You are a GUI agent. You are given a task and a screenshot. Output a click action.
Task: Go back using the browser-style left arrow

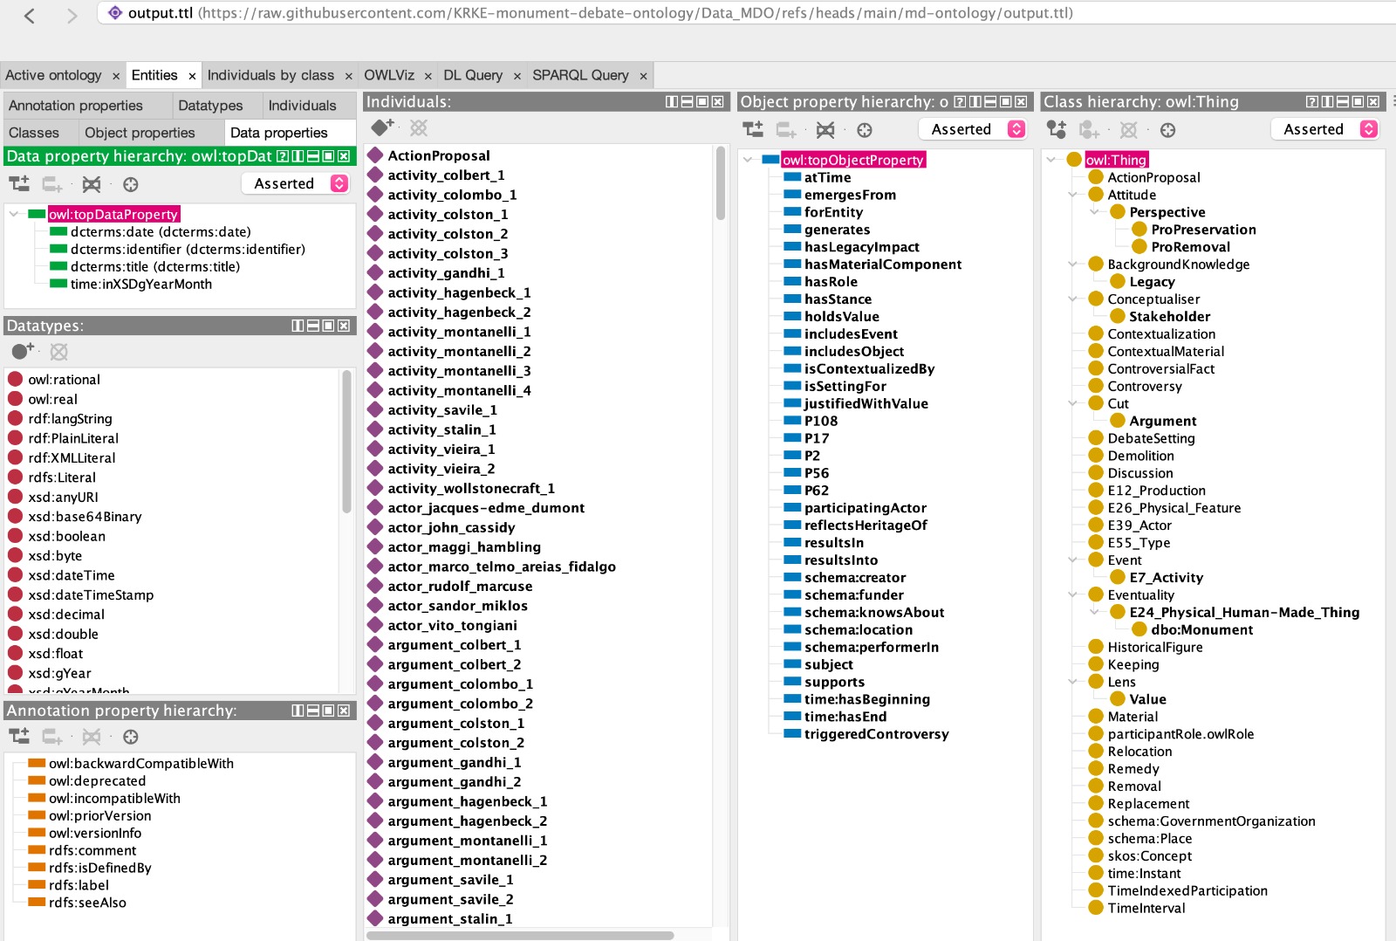tap(29, 15)
